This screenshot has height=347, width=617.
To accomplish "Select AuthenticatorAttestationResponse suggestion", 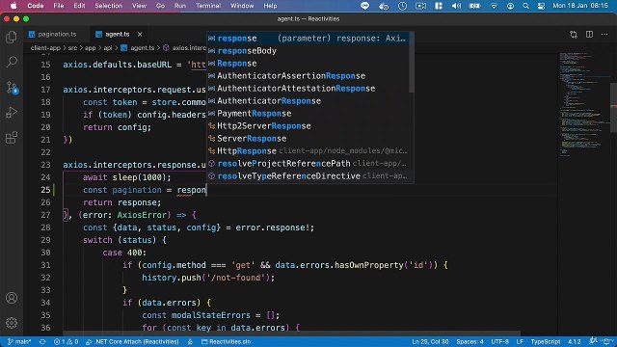I will [308, 89].
